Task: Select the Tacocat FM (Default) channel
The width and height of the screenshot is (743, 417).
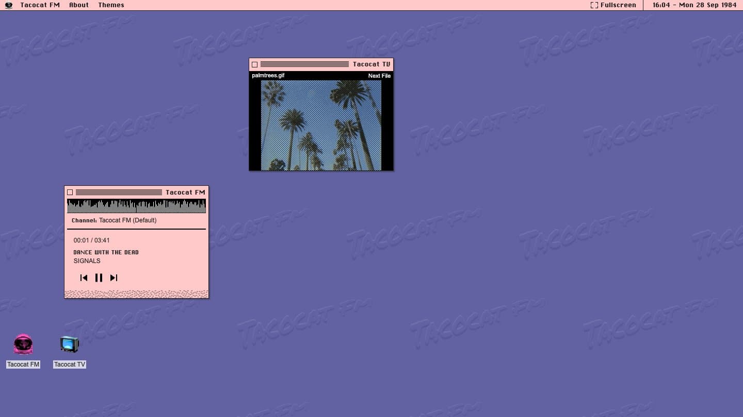Action: pyautogui.click(x=127, y=220)
